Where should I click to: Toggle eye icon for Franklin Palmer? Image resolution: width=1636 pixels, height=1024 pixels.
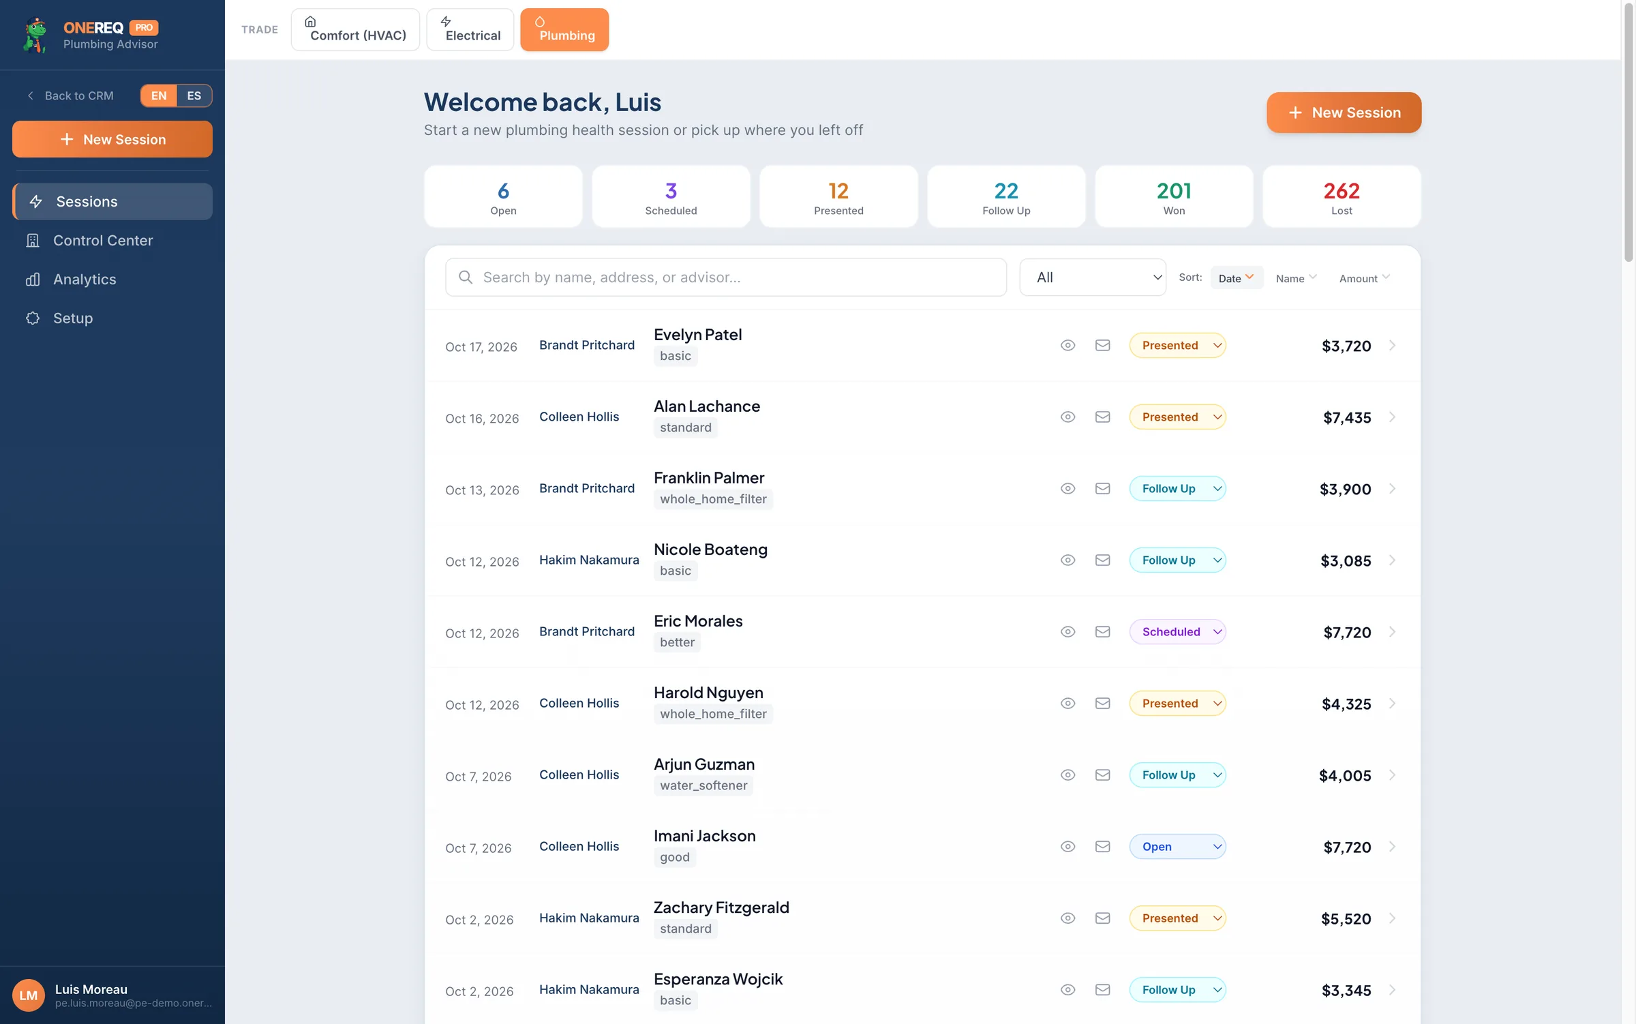(1067, 488)
